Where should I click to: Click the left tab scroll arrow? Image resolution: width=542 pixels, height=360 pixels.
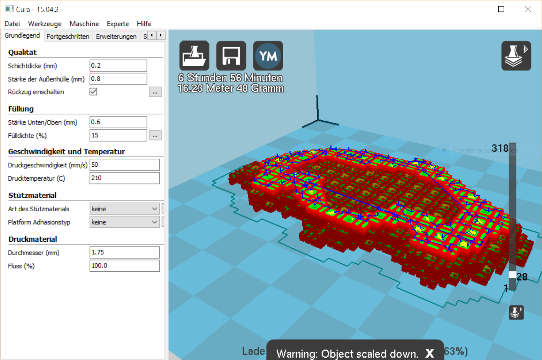pos(152,35)
